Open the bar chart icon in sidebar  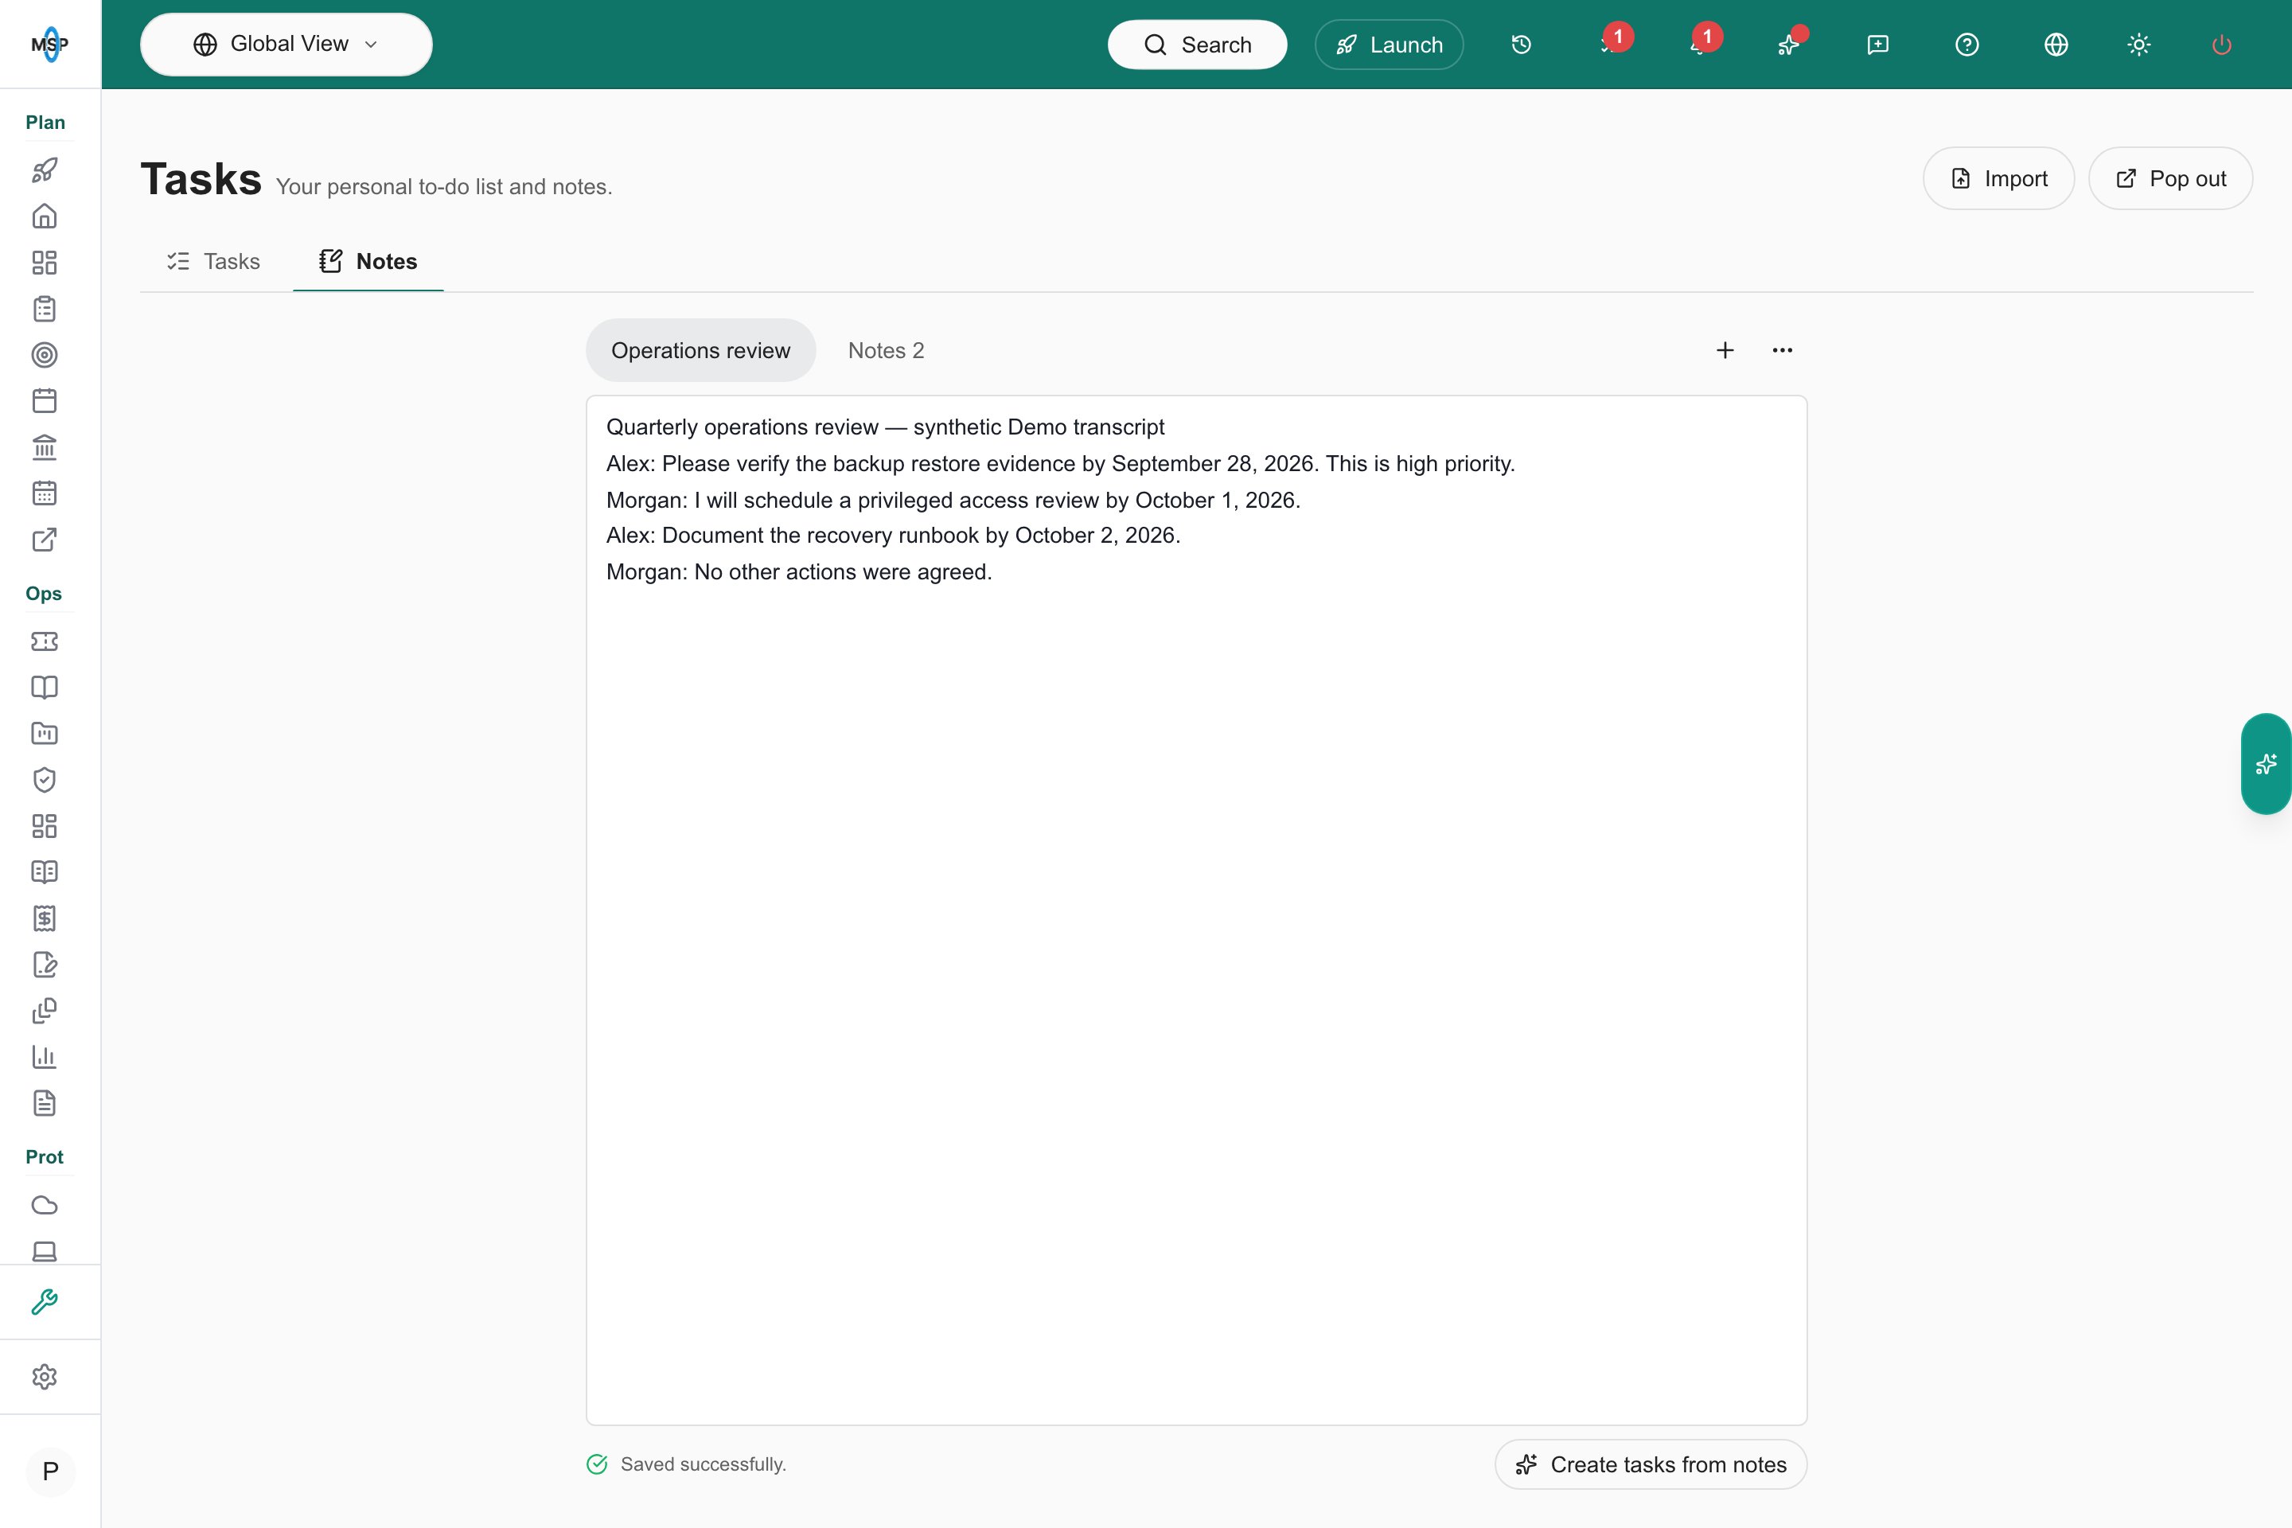coord(45,1056)
